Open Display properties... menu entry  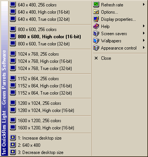120,19
